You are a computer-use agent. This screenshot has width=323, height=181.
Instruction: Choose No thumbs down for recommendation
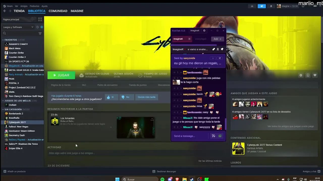[126, 97]
